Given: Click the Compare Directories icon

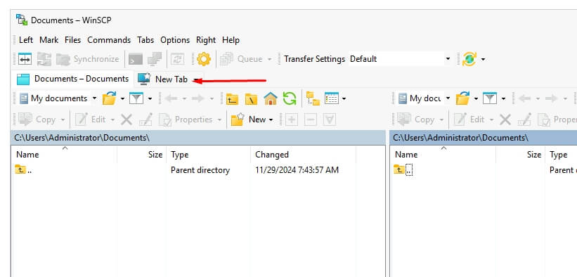Looking at the screenshot, I should pos(44,59).
